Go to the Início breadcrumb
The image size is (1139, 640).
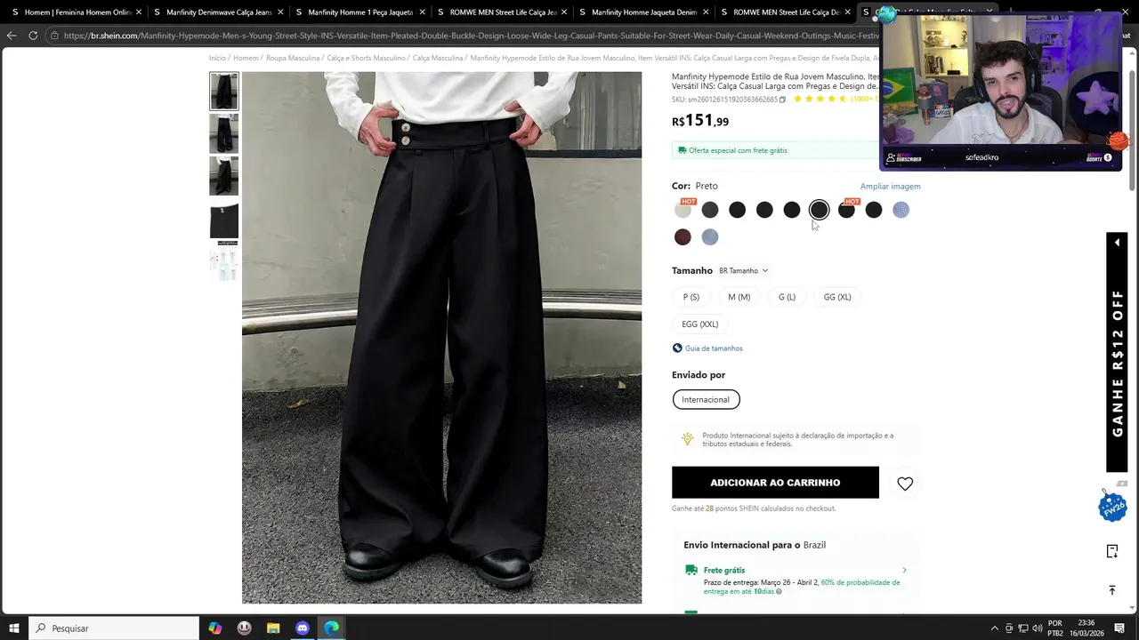click(217, 58)
